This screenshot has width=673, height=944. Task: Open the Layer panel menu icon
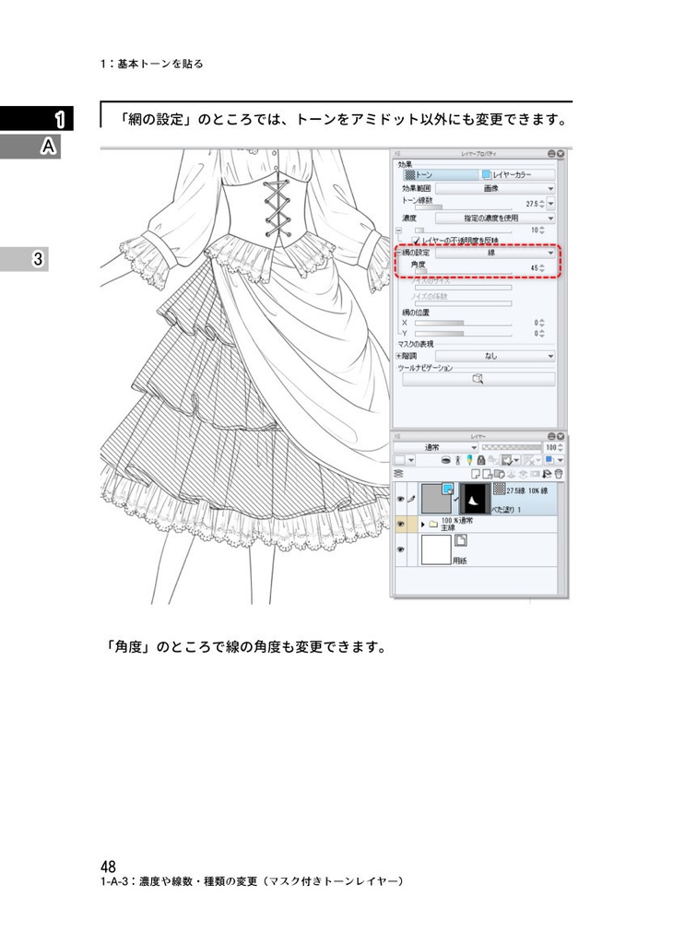point(397,436)
